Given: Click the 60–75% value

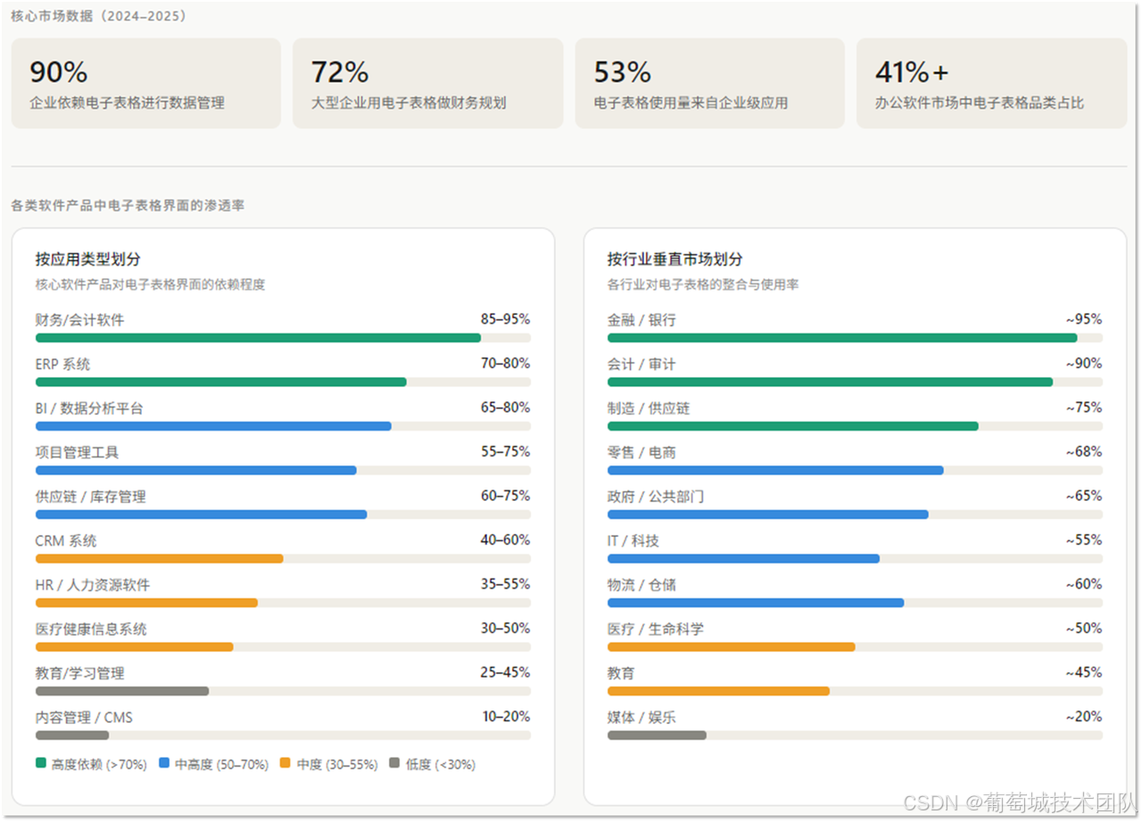Looking at the screenshot, I should click(x=506, y=495).
